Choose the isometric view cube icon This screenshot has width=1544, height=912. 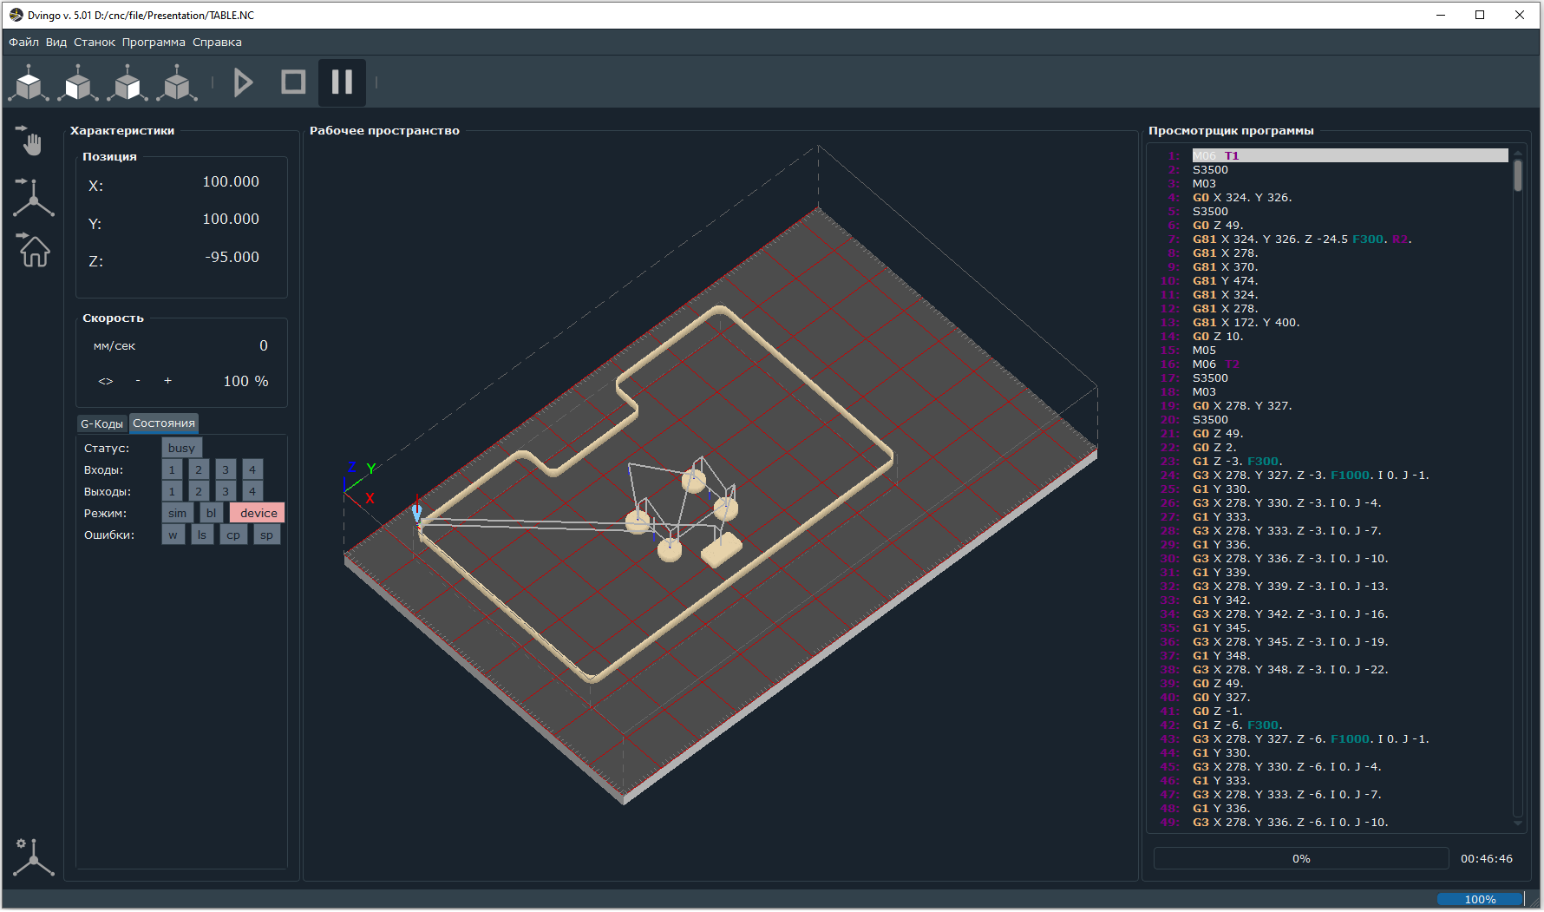point(177,83)
